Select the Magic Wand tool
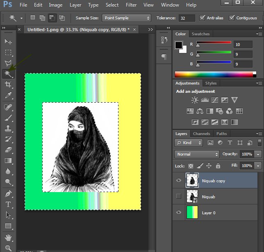The width and height of the screenshot is (264, 252). pyautogui.click(x=8, y=73)
